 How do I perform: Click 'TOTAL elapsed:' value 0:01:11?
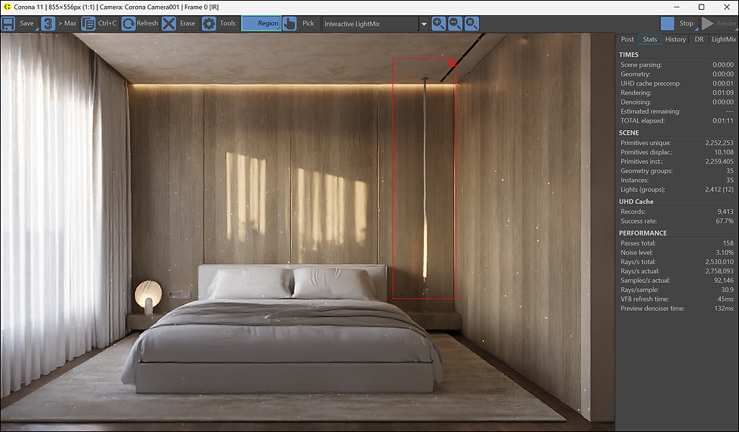coord(722,120)
